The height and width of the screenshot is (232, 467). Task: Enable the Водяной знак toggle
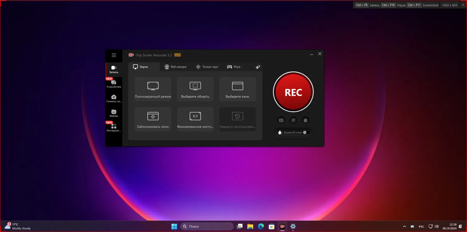[x=304, y=132]
